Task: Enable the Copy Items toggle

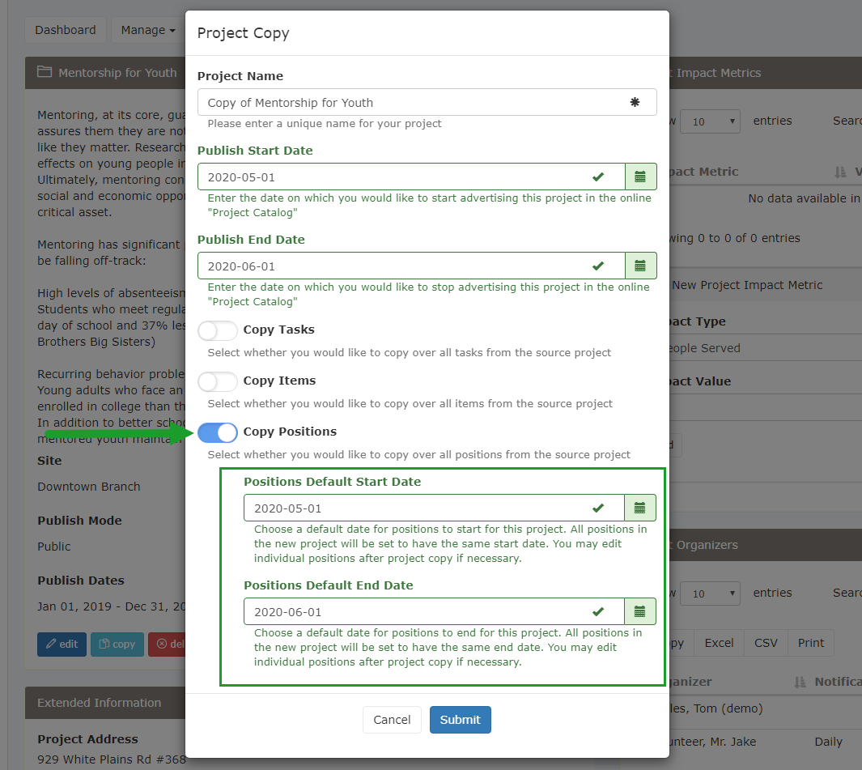Action: click(217, 381)
